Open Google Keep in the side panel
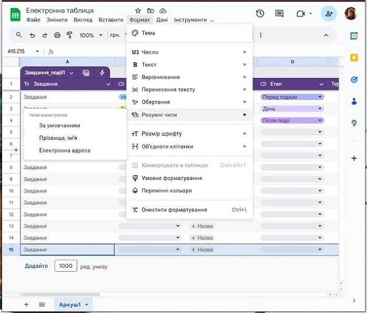 coord(354,58)
